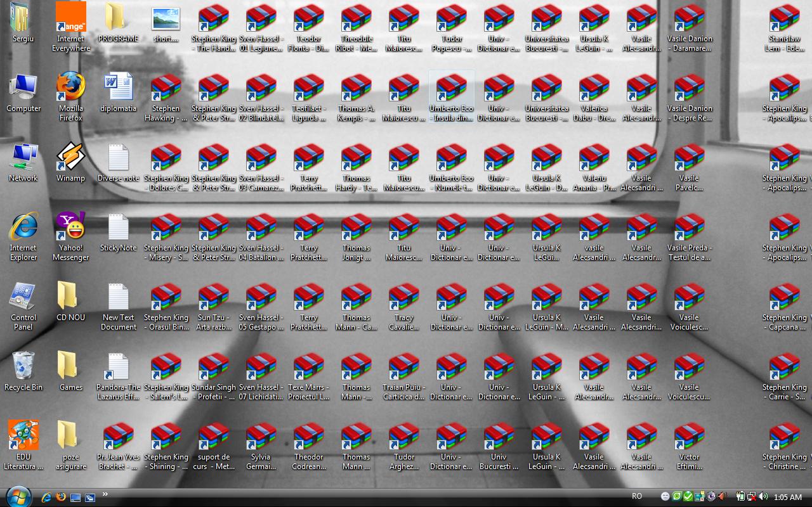Select the Internet Explorer desktop icon
812x507 pixels.
click(23, 228)
